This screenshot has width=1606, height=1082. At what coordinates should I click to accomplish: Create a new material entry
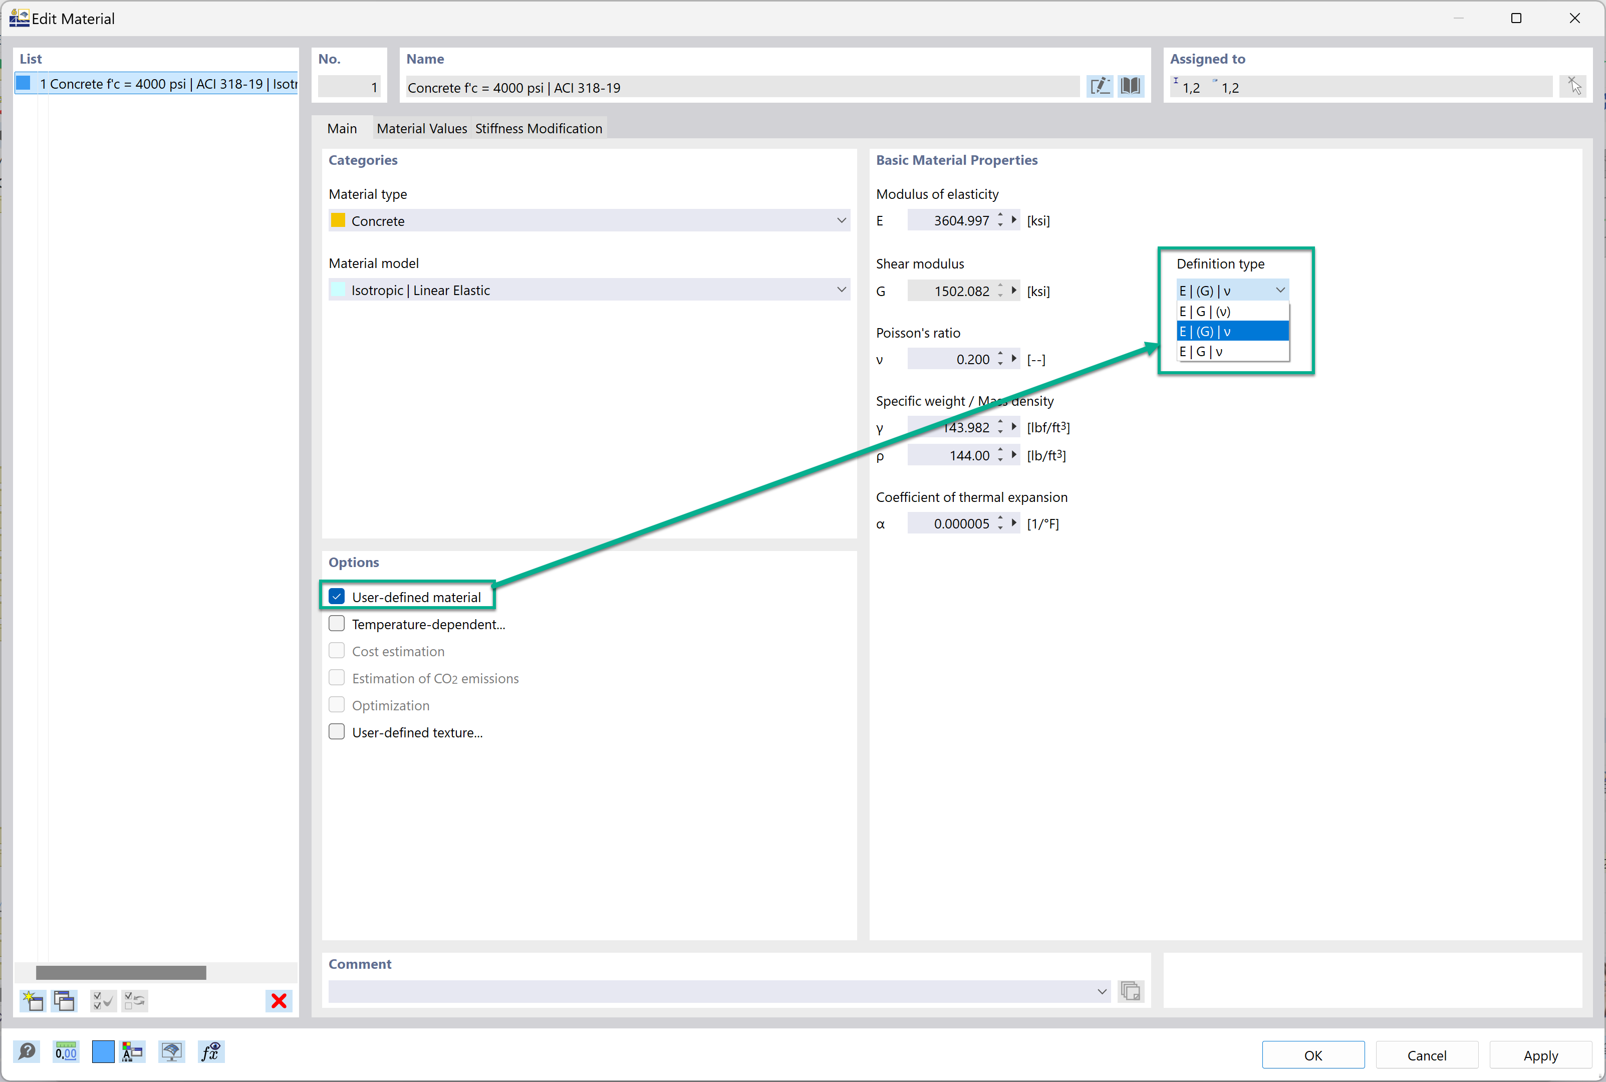click(x=32, y=1000)
